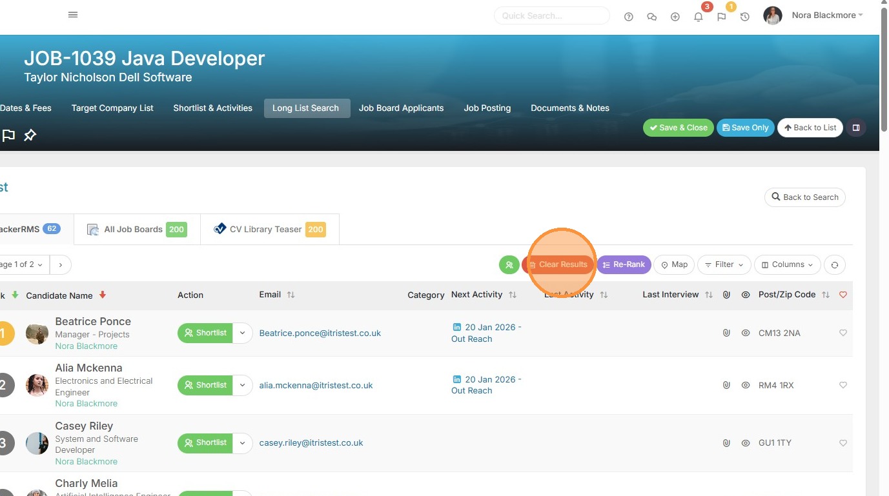Click Nora Blackmore's profile avatar
The width and height of the screenshot is (889, 496).
(x=773, y=15)
